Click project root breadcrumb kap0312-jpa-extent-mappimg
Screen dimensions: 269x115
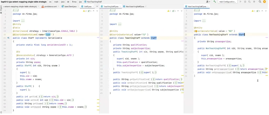tap(24, 2)
